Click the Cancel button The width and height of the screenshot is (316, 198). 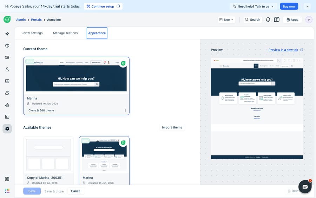tap(76, 191)
